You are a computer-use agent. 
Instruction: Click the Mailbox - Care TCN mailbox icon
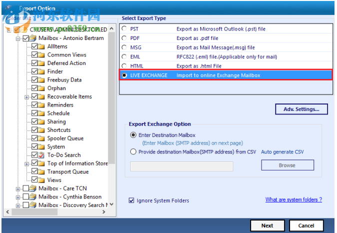tap(33, 188)
